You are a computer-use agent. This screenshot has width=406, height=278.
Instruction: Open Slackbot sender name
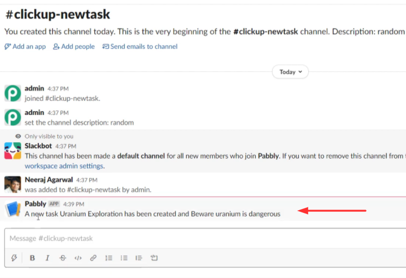[38, 146]
